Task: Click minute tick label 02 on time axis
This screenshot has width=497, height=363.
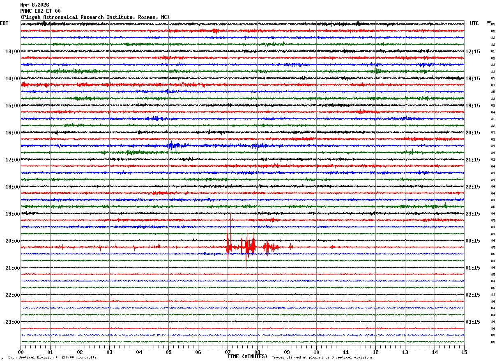Action: pyautogui.click(x=80, y=352)
